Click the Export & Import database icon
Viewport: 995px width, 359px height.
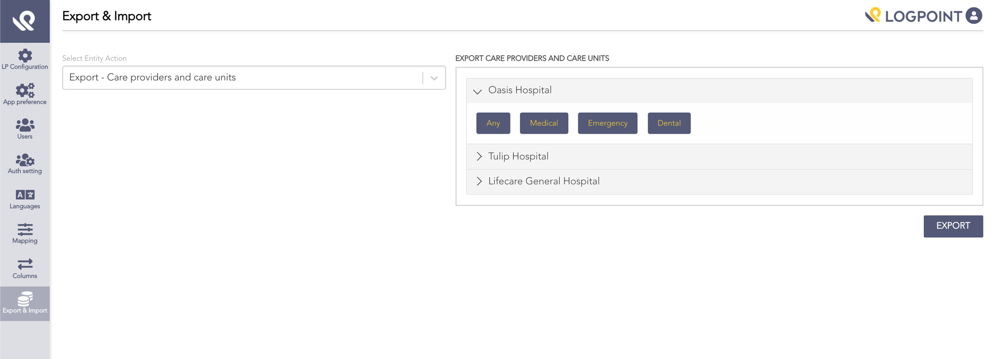point(25,299)
